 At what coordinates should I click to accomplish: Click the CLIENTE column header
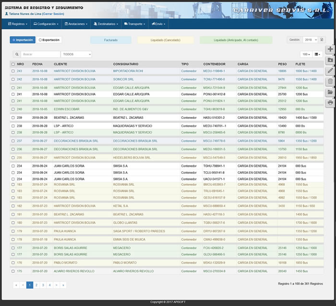pyautogui.click(x=60, y=64)
